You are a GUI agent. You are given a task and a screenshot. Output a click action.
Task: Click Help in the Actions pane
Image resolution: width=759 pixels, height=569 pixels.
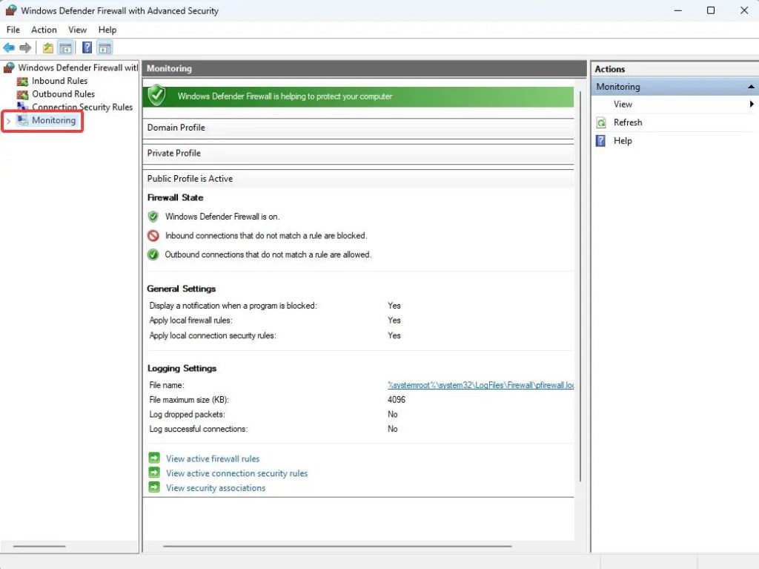(x=623, y=140)
